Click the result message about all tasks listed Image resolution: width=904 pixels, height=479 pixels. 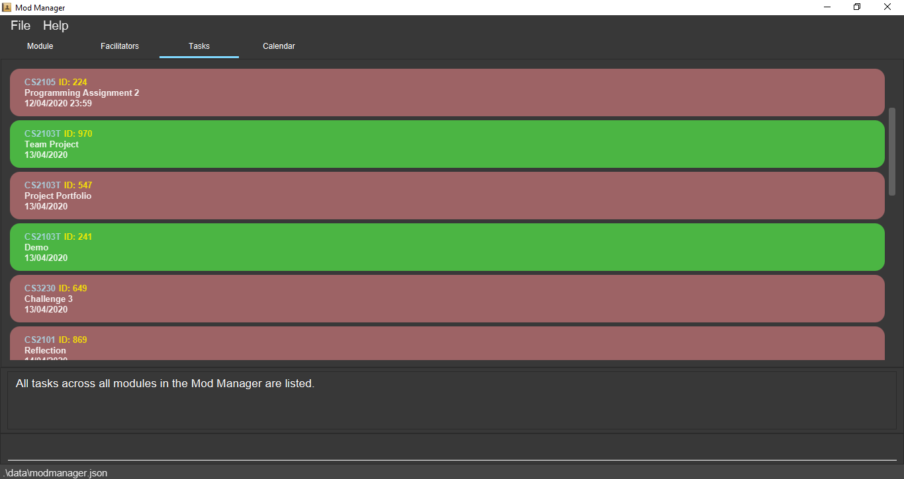[x=165, y=383]
